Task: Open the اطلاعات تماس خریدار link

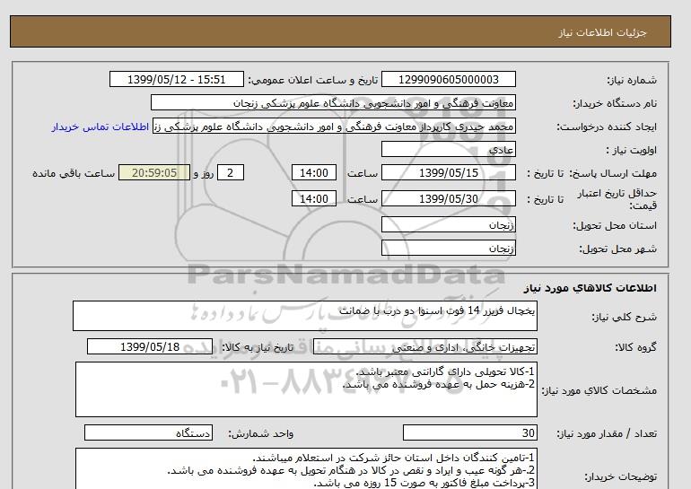Action: 100,127
